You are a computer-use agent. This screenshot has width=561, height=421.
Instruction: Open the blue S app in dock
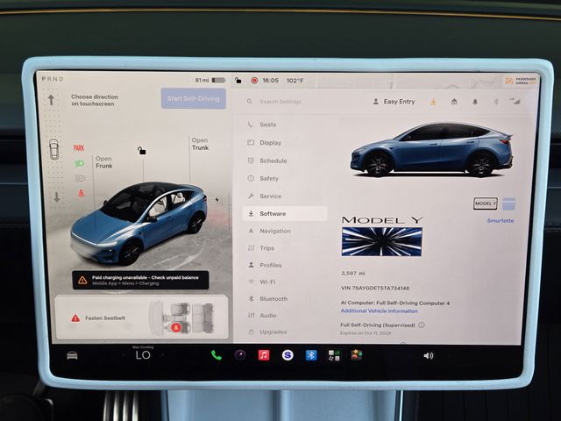click(x=288, y=354)
